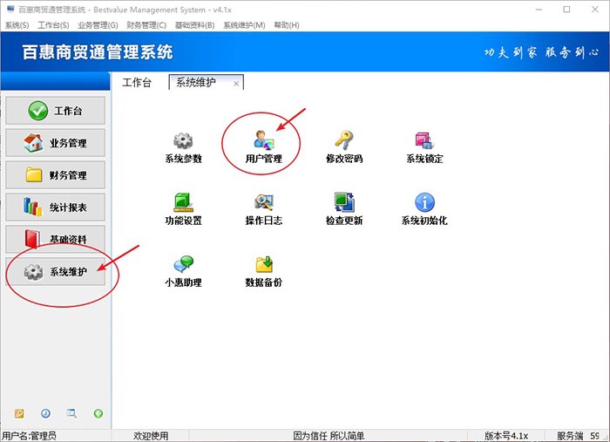
Task: Click the blue clock icon in sidebar footer
Action: [x=45, y=413]
